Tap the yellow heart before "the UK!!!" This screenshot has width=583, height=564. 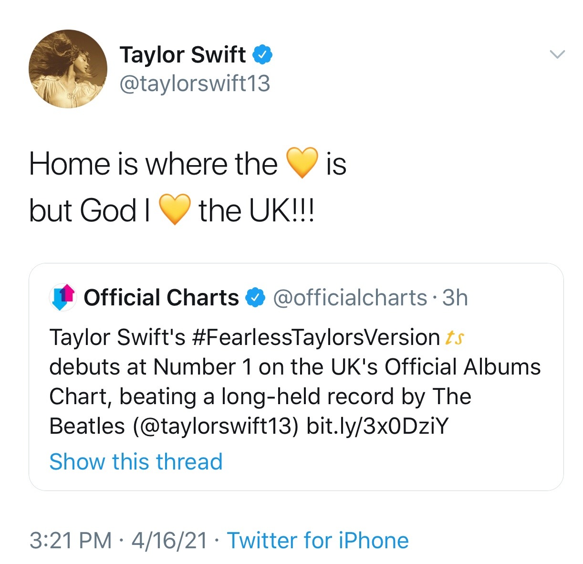click(x=175, y=210)
